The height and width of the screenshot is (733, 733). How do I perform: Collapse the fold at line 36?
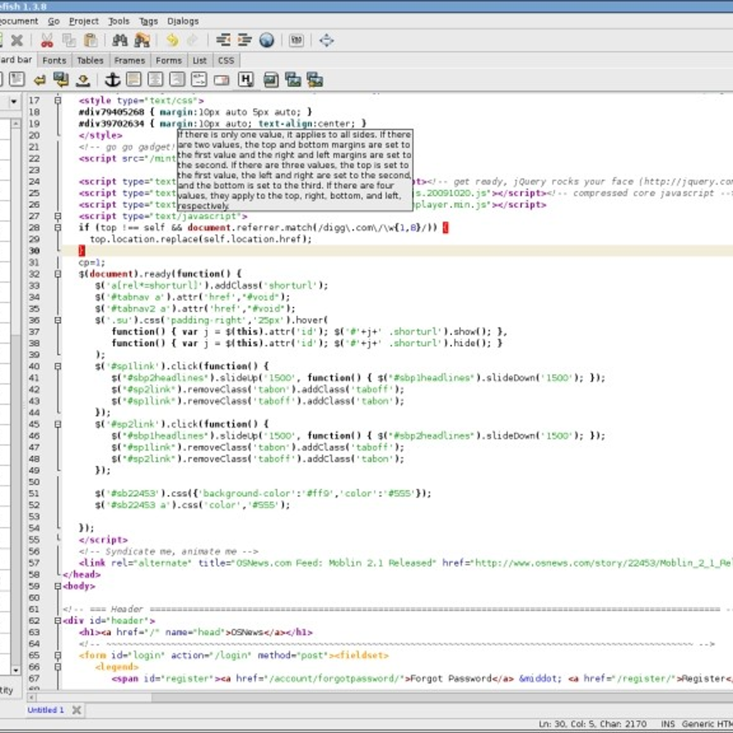[58, 320]
